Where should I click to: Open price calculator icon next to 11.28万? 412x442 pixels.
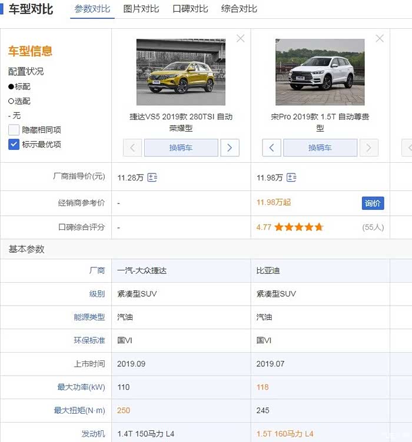(152, 178)
